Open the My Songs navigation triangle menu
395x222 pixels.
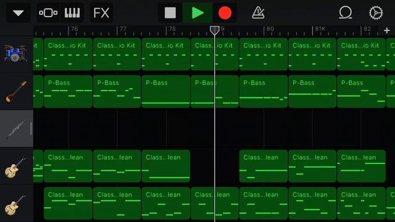[19, 13]
